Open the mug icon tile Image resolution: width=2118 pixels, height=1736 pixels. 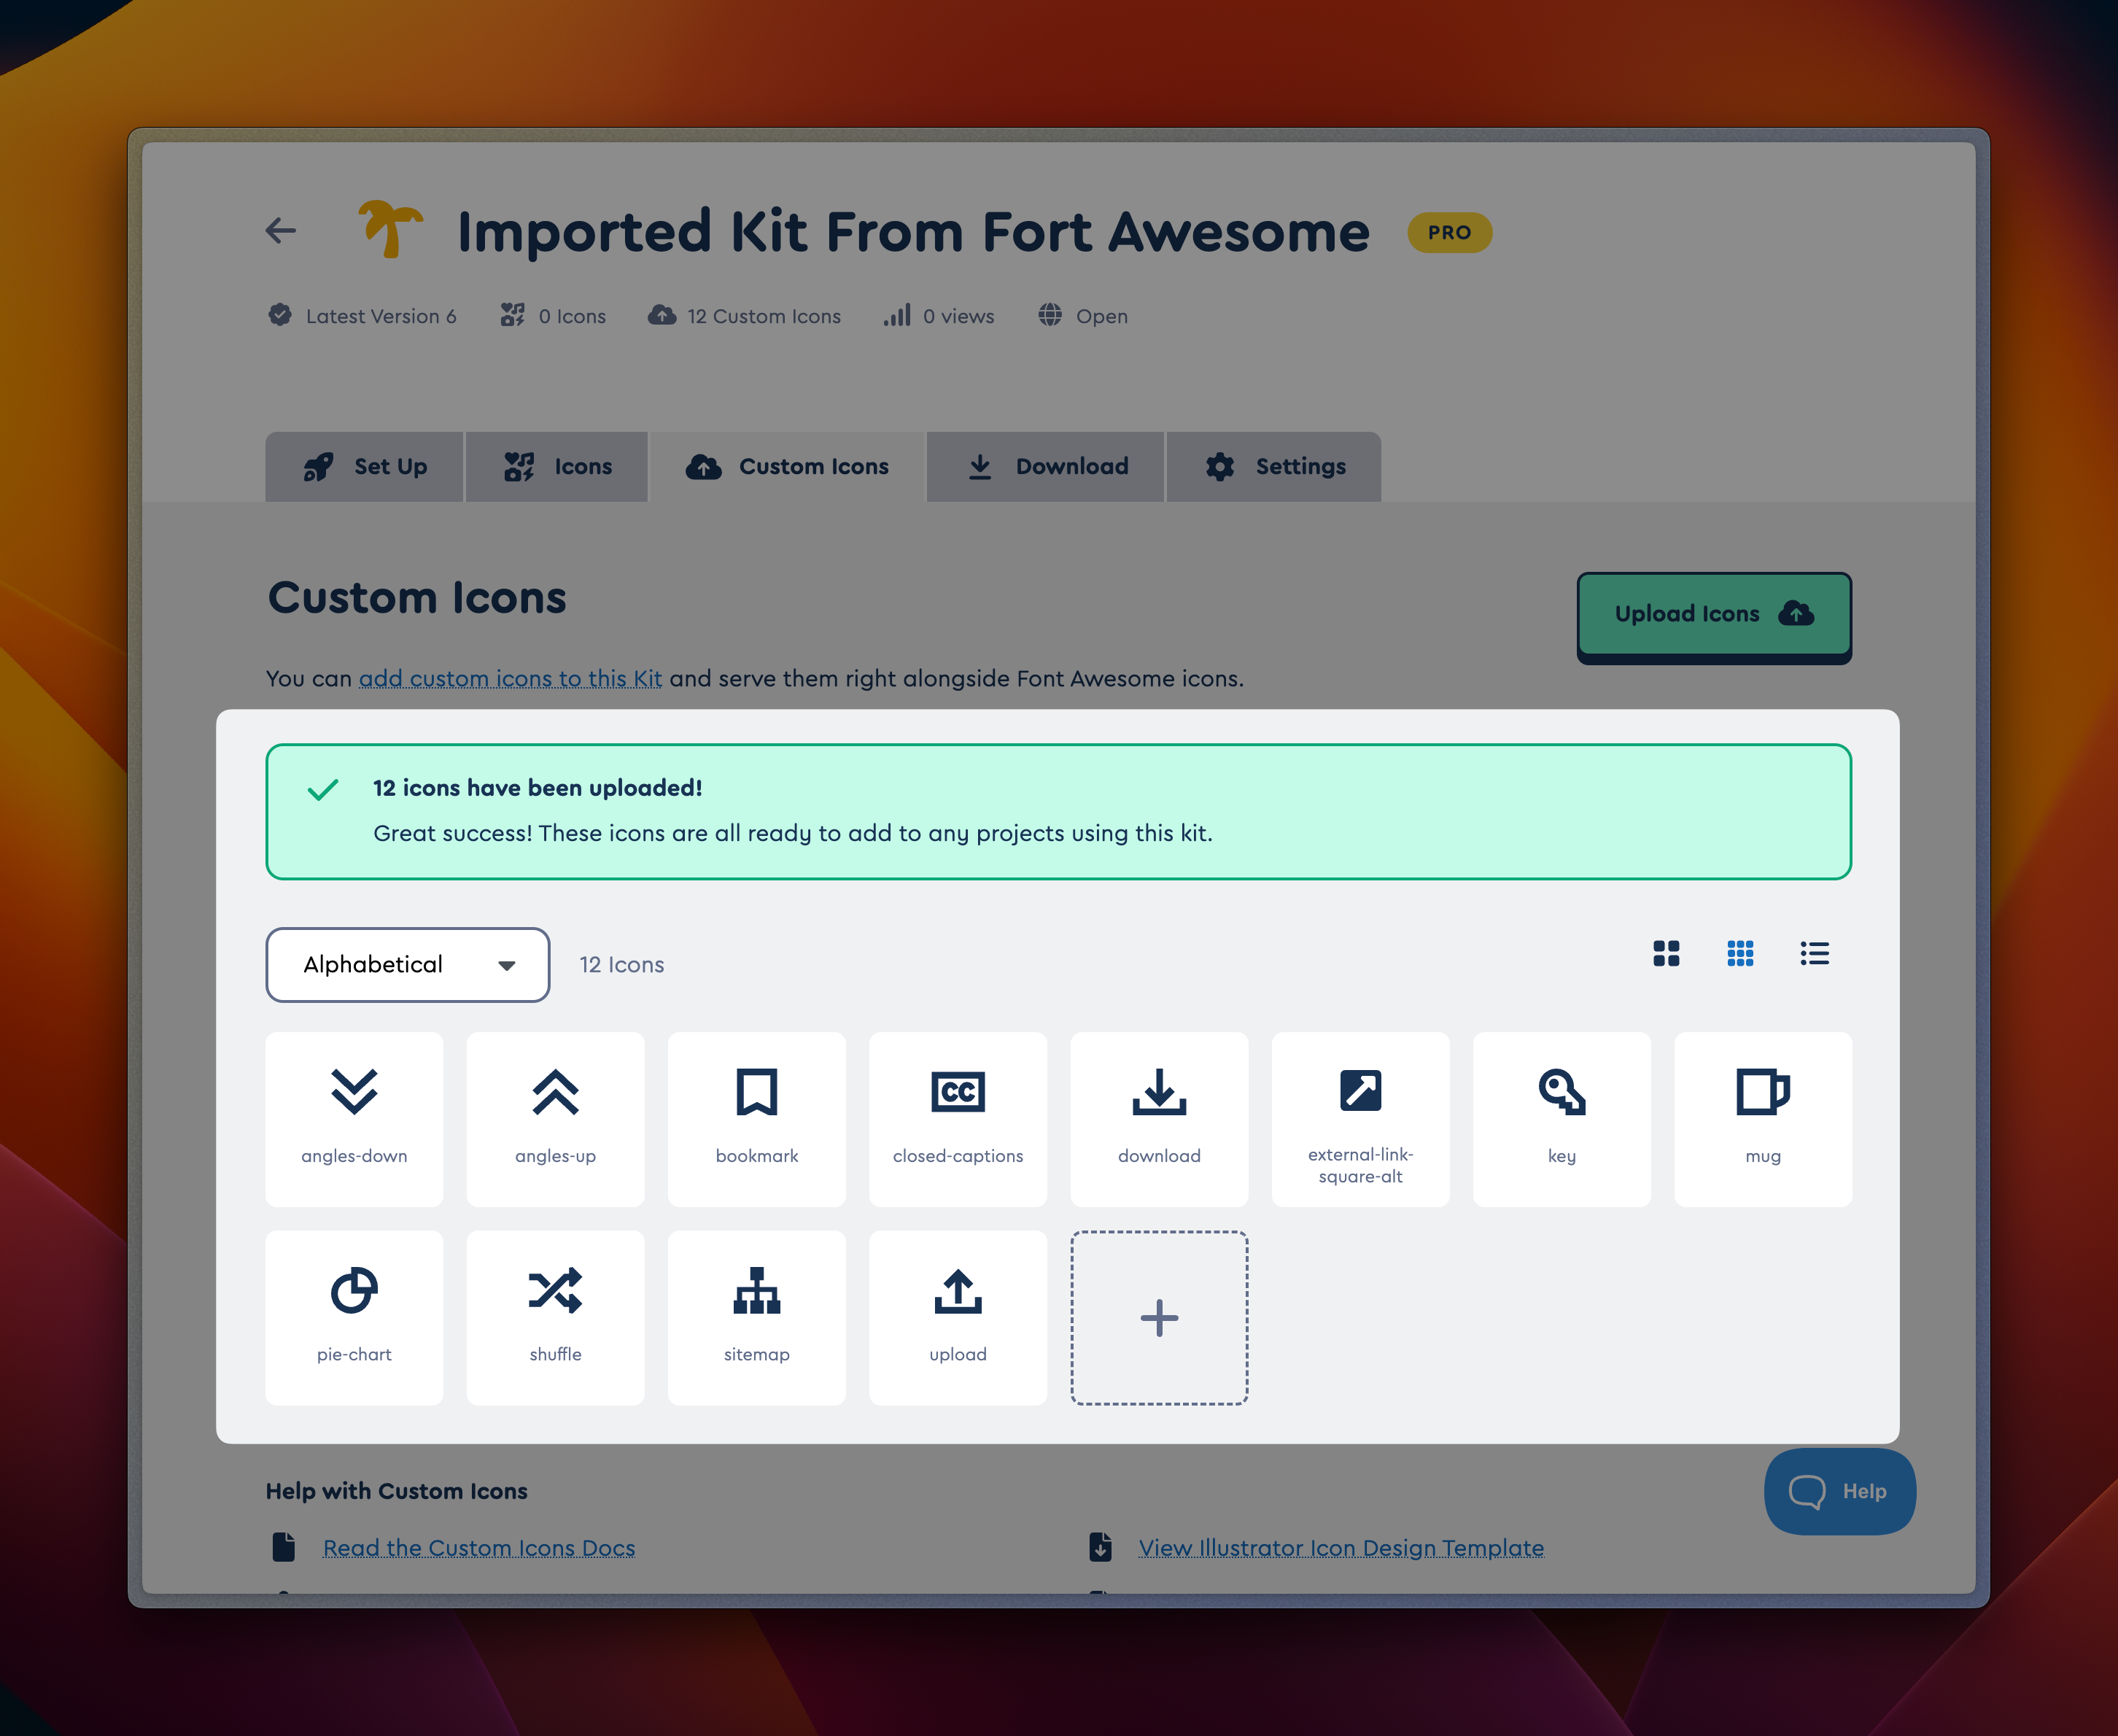point(1762,1118)
